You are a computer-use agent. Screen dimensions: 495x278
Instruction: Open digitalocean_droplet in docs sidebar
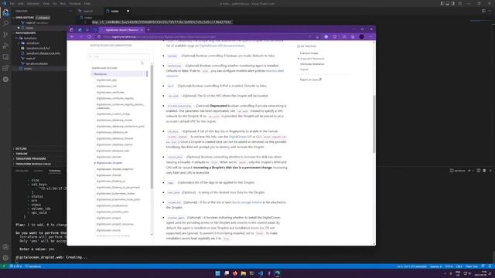pos(109,163)
